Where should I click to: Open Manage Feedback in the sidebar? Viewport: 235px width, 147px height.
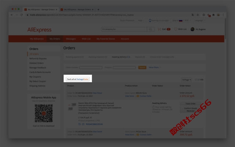click(38, 68)
